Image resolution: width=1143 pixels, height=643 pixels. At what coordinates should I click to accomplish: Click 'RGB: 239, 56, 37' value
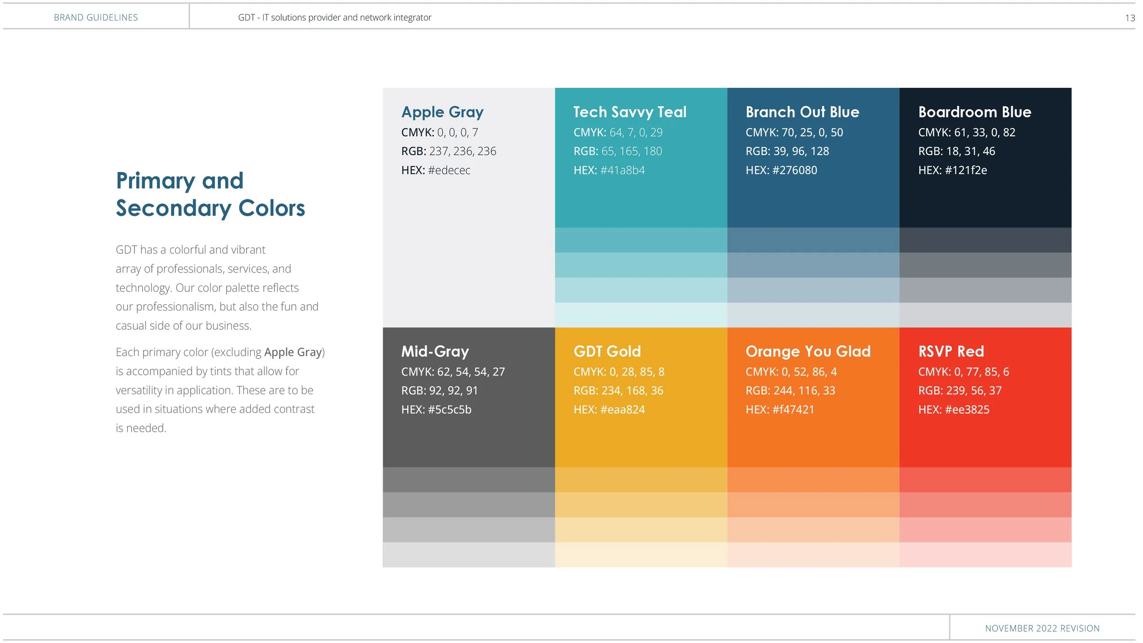click(x=960, y=391)
